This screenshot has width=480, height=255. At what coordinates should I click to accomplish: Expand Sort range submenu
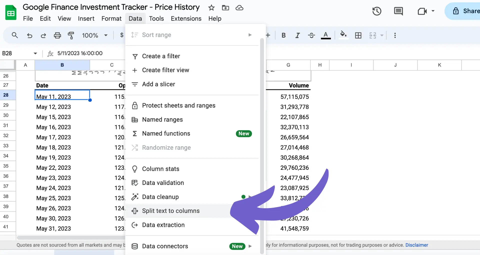click(250, 35)
